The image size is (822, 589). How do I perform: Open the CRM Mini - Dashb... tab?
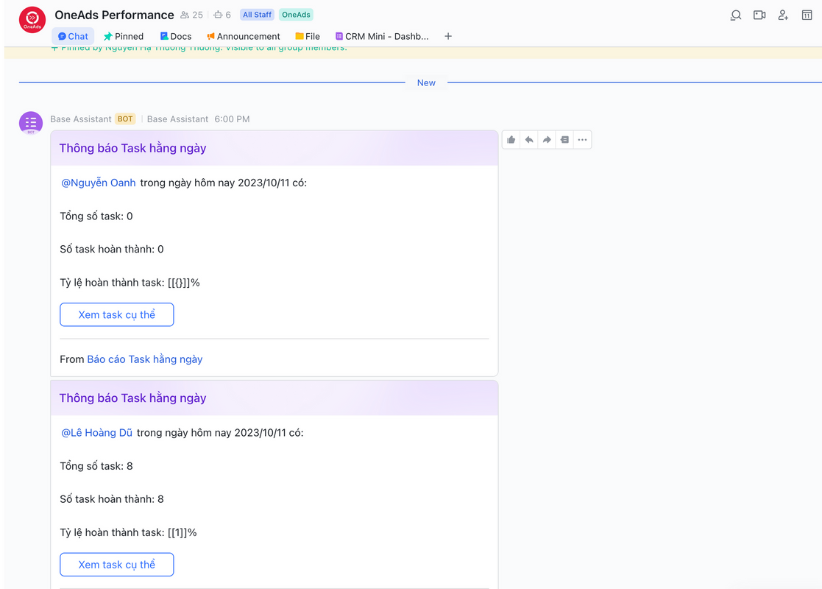(382, 36)
